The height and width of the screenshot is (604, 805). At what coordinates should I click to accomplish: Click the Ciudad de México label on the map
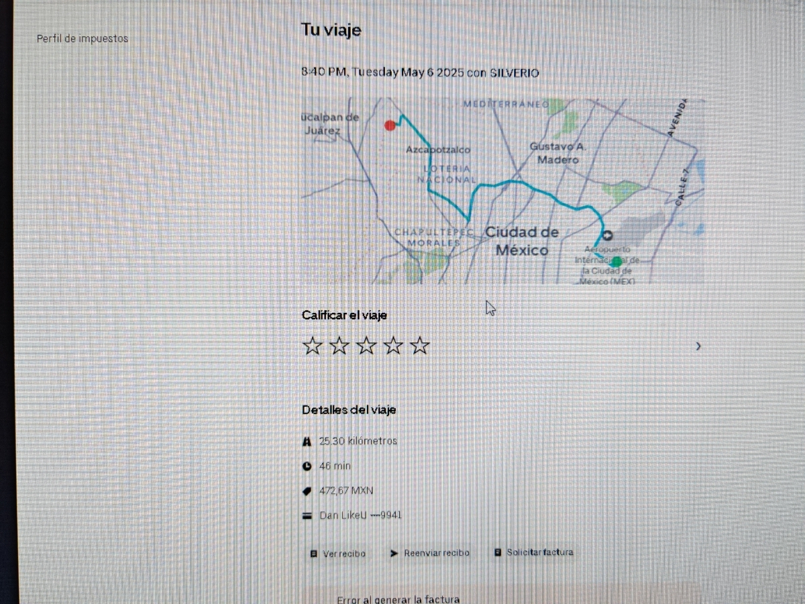(522, 242)
